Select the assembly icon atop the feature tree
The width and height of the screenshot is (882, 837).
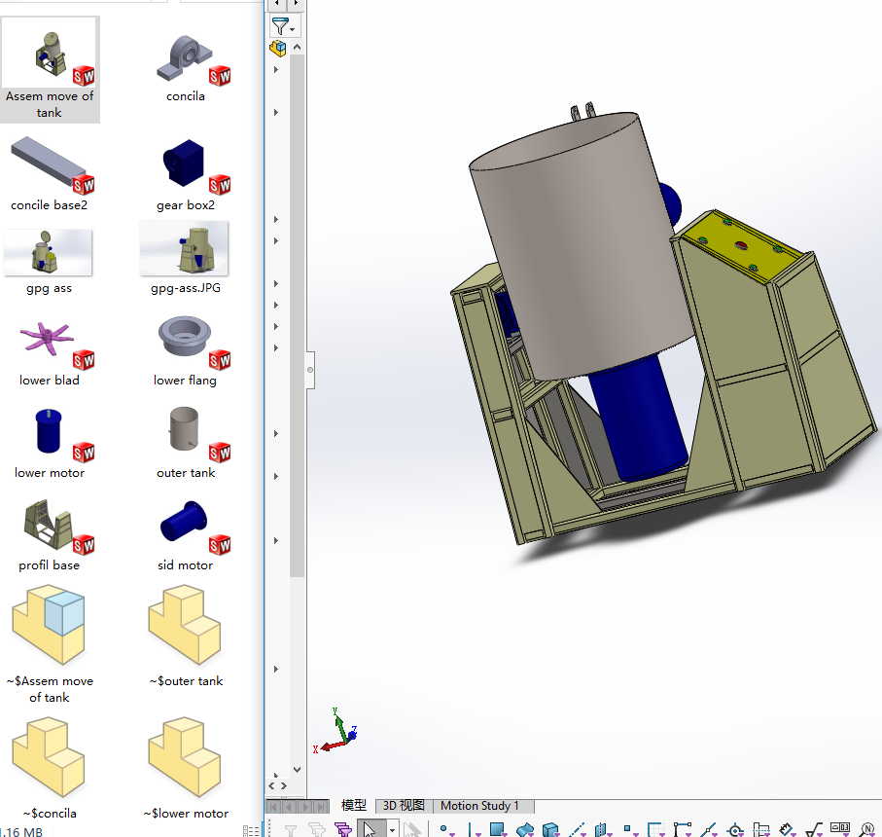click(x=278, y=49)
